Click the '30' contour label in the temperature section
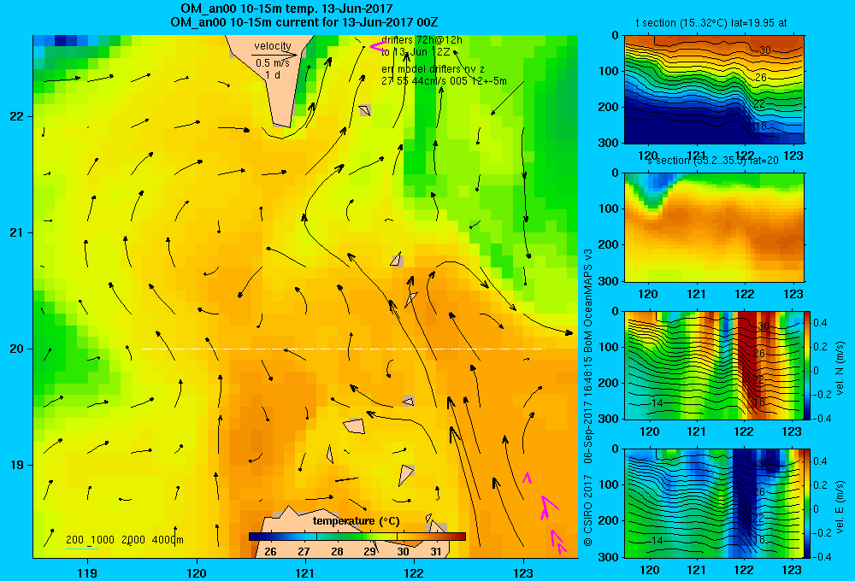Image resolution: width=855 pixels, height=581 pixels. [765, 50]
